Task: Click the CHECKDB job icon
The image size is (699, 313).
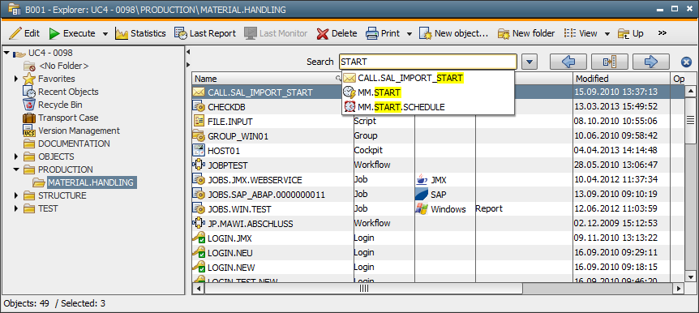Action: pos(198,106)
